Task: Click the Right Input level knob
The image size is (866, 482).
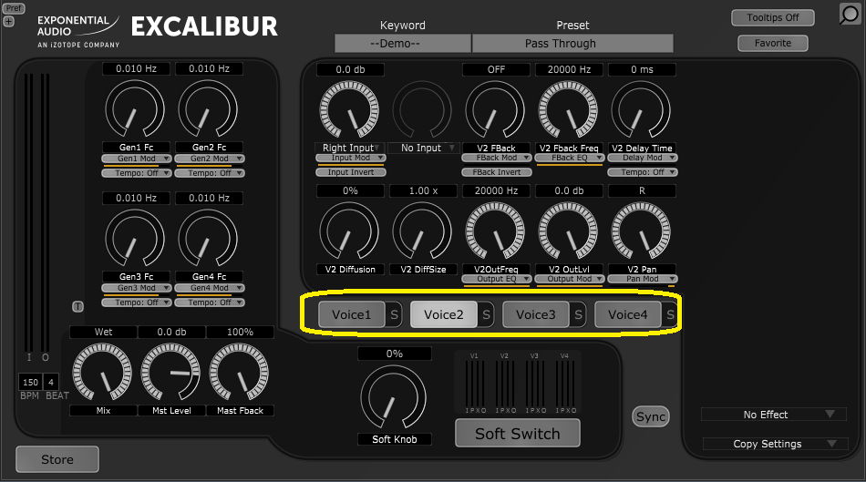Action: [349, 110]
